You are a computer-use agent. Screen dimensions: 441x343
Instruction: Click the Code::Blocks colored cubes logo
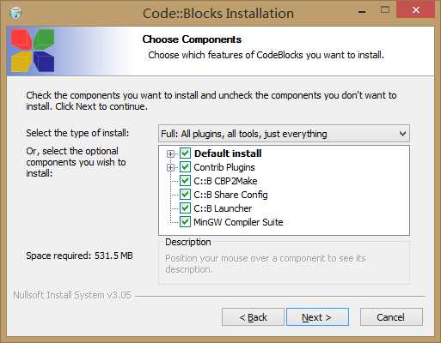[33, 51]
